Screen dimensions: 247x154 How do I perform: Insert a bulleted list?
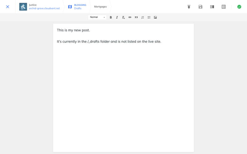coord(149,18)
